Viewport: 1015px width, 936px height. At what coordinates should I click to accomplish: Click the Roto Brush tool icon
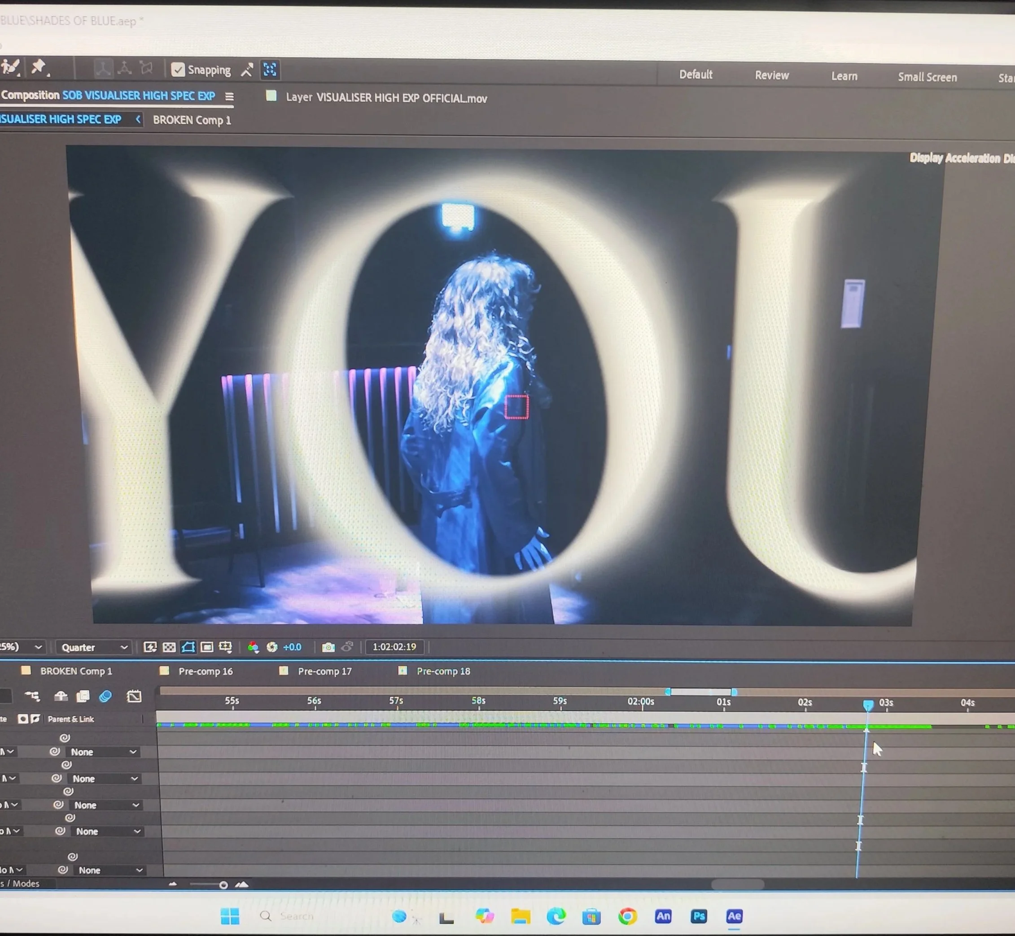click(x=11, y=67)
